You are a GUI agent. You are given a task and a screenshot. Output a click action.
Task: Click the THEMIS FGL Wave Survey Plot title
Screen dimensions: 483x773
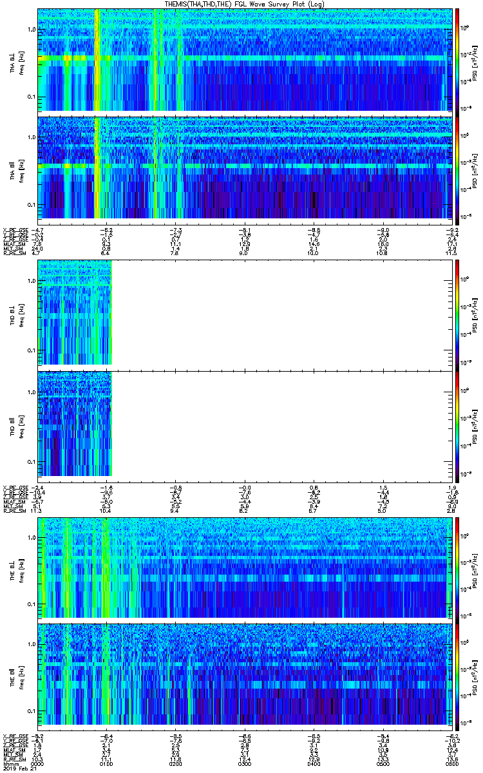click(245, 4)
